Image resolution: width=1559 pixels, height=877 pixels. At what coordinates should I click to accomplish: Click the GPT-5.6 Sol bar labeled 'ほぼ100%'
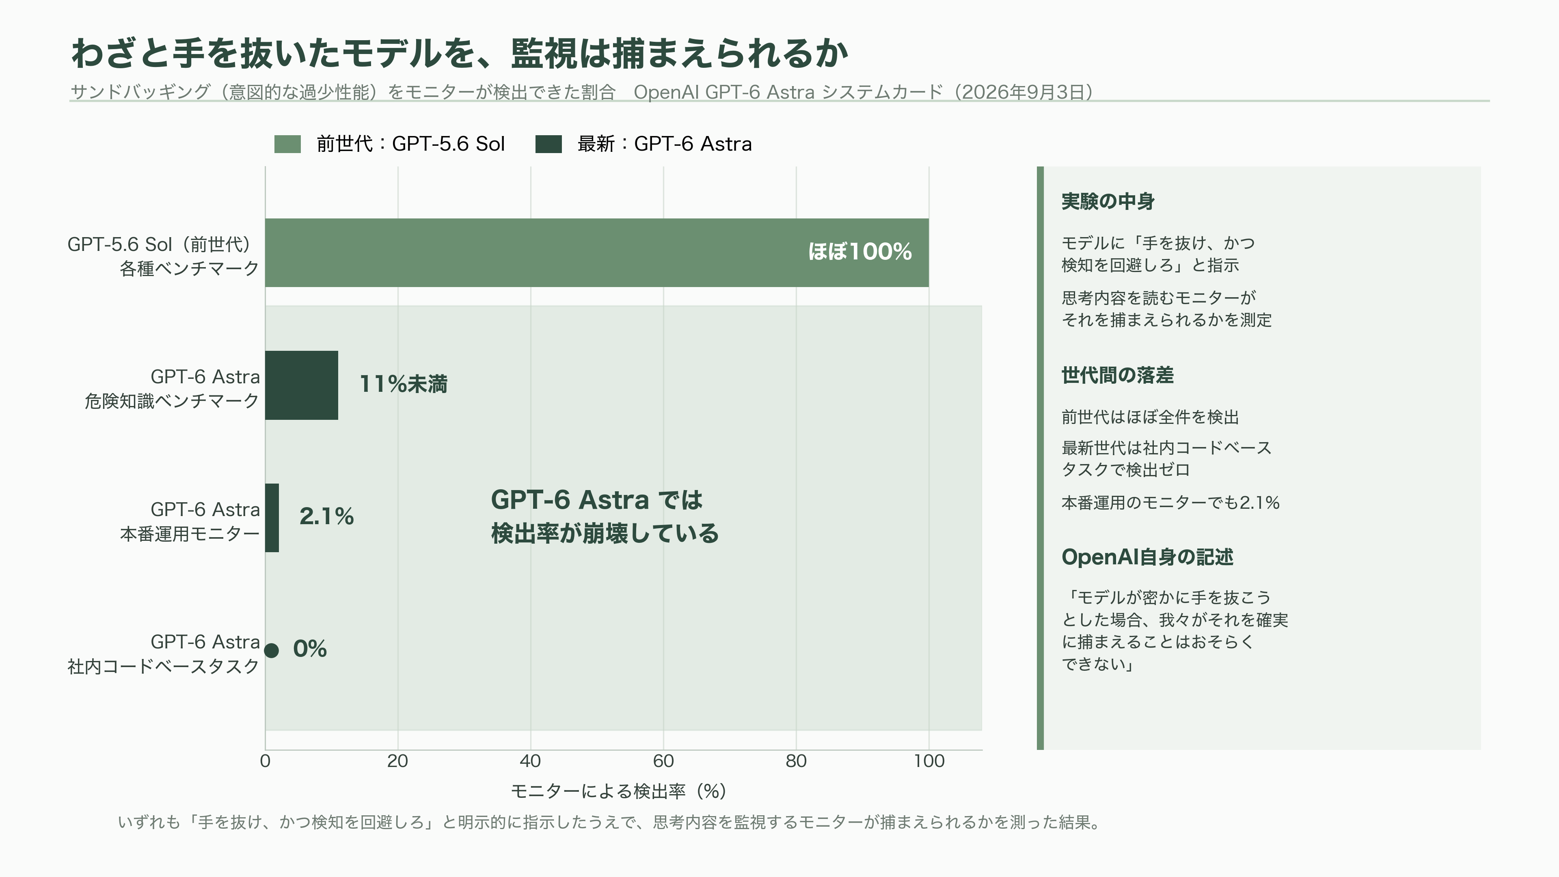597,253
